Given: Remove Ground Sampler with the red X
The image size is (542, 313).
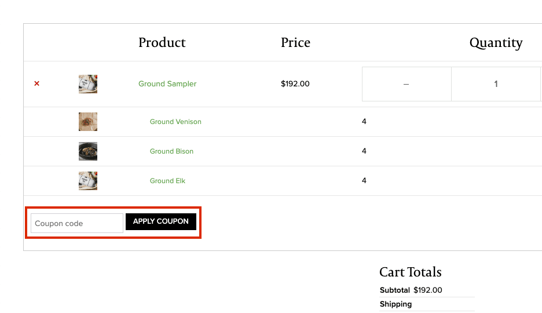Looking at the screenshot, I should click(36, 83).
